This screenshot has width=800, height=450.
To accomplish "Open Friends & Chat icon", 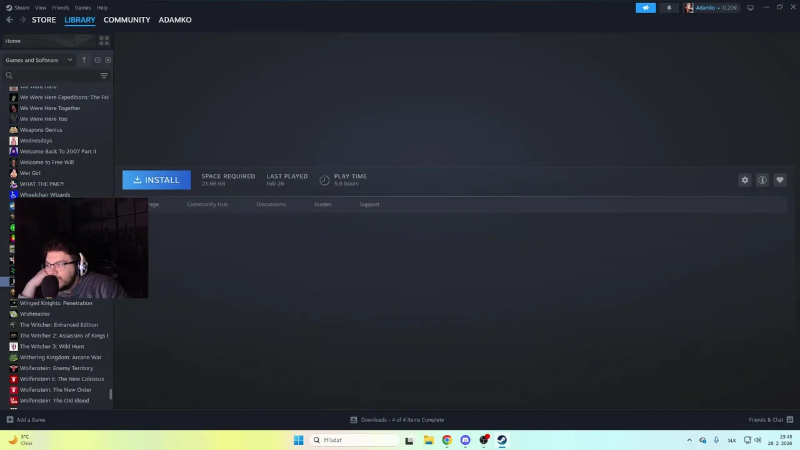I will point(789,419).
